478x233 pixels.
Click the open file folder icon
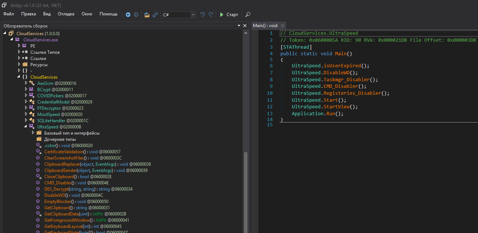click(147, 15)
